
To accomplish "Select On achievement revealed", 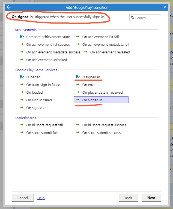I will coord(110,52).
